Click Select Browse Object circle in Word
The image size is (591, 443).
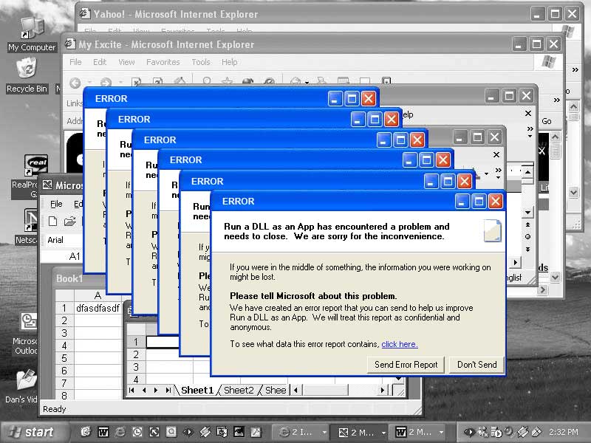527,236
